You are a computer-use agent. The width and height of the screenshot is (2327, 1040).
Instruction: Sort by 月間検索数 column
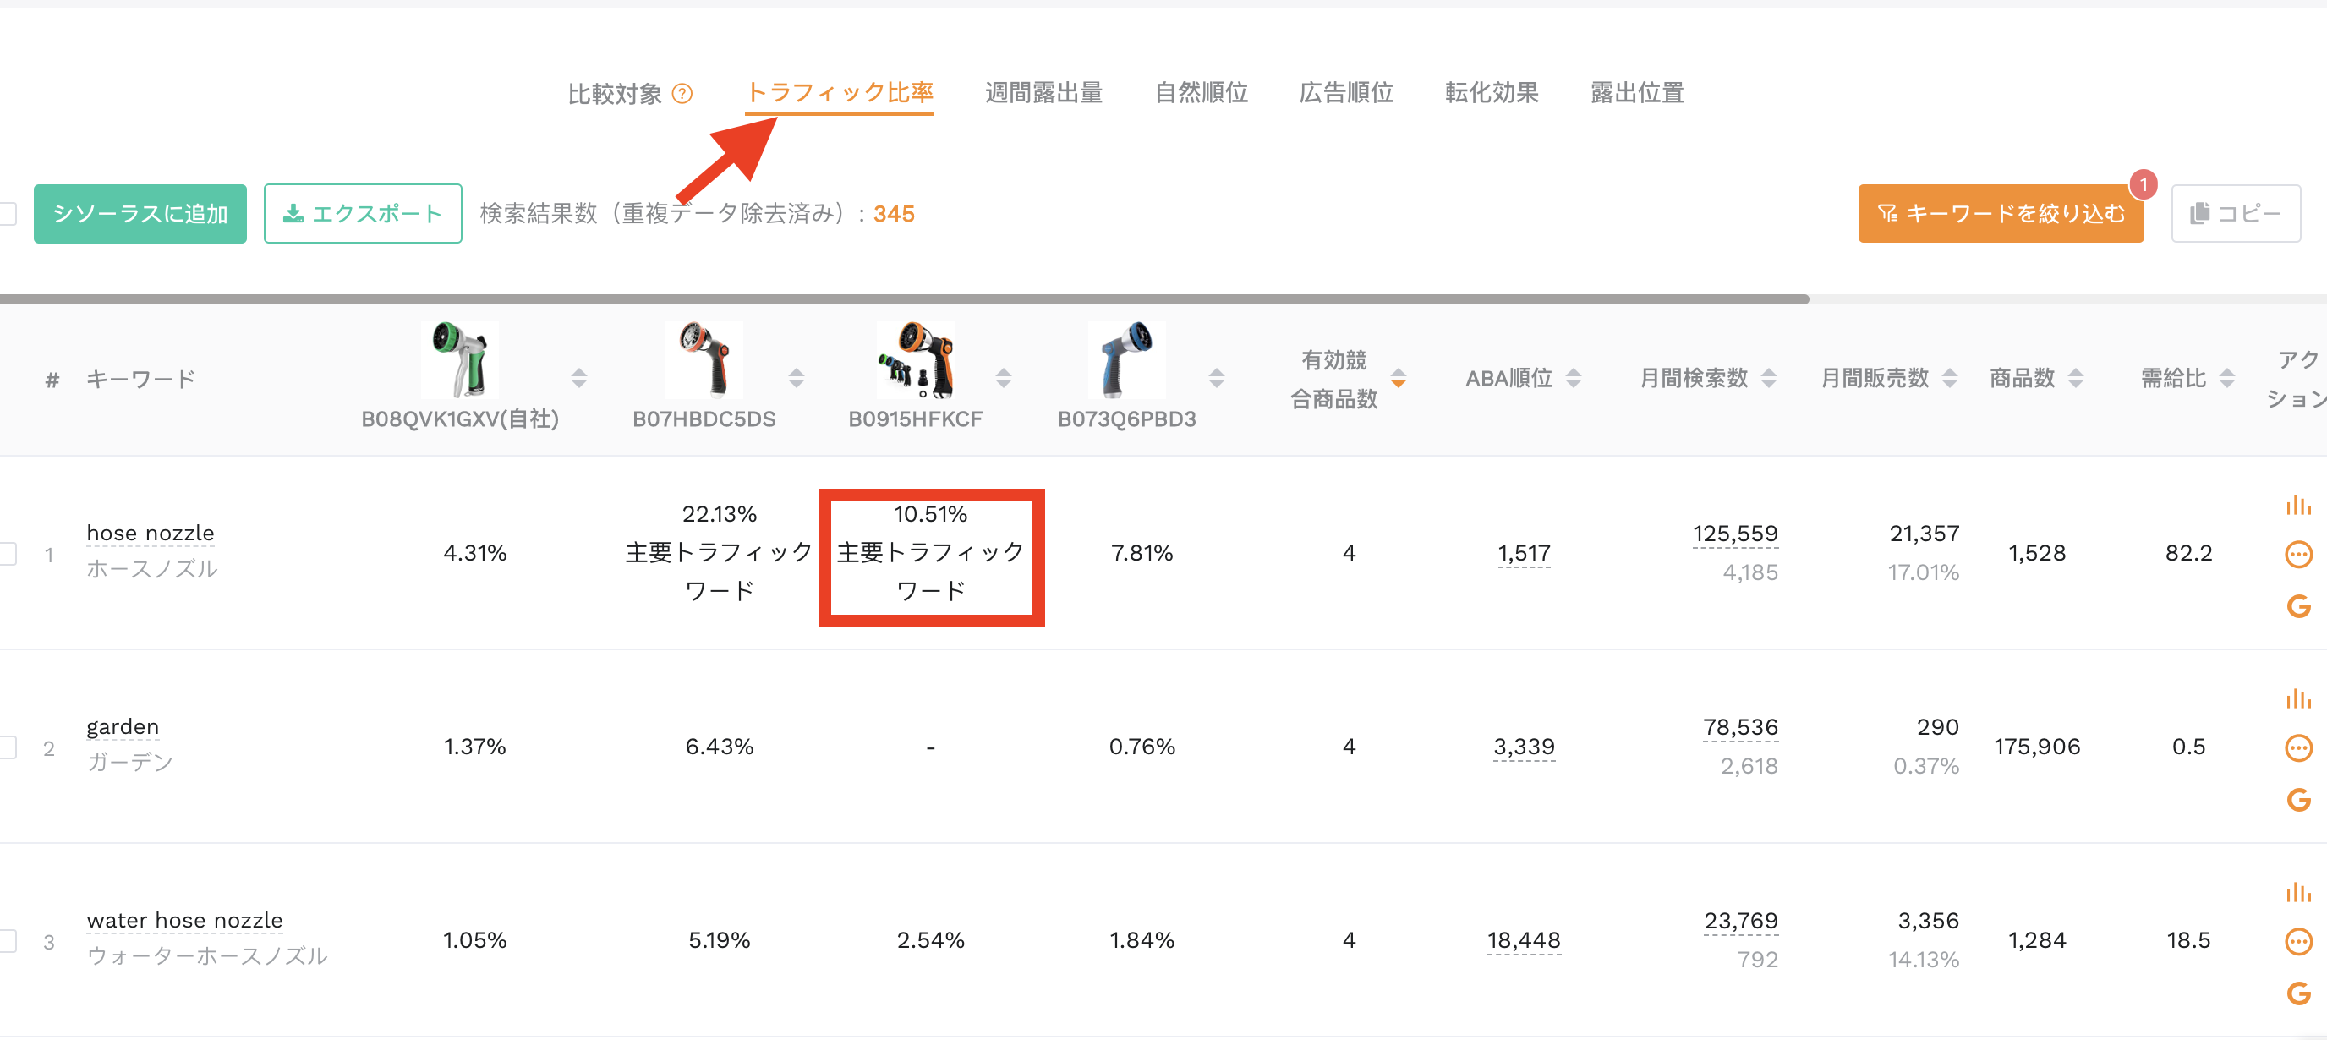click(1769, 378)
